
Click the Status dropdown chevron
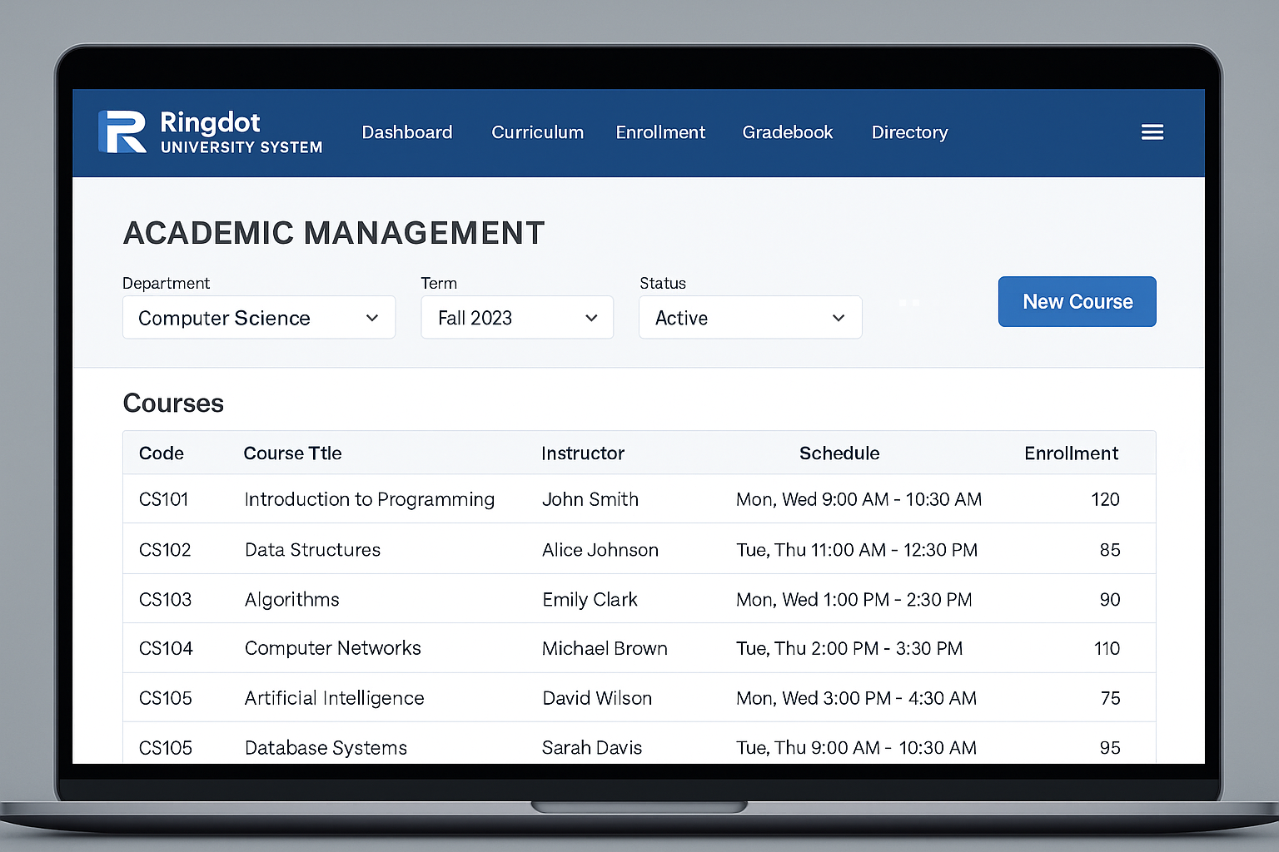pos(838,318)
